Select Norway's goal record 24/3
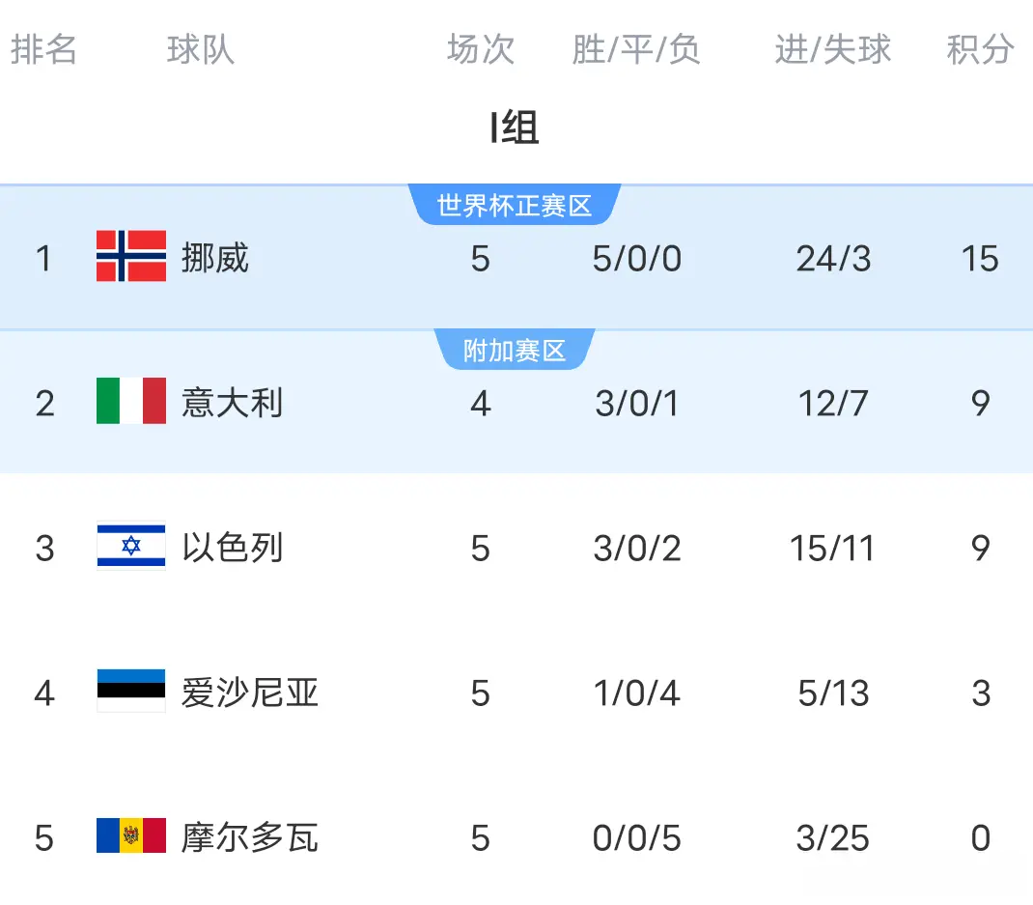Screen dimensions: 1033x905 coord(832,259)
